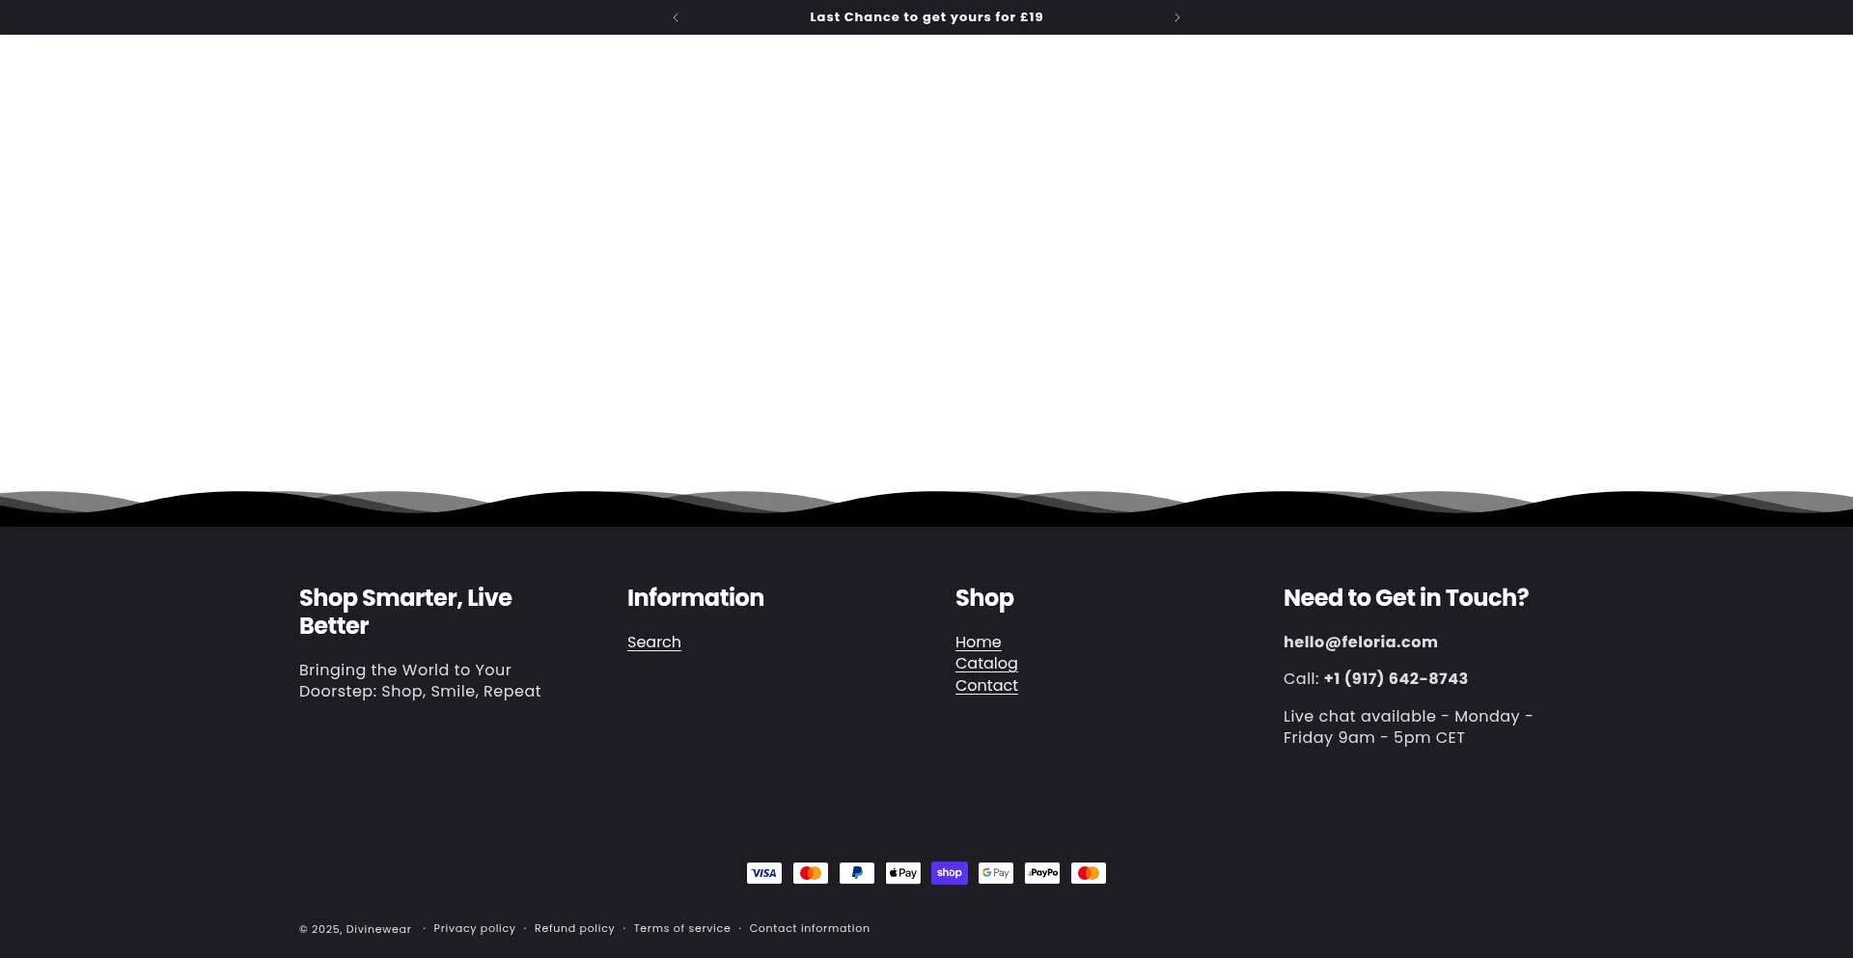This screenshot has width=1853, height=958.
Task: Open Terms of service
Action: [x=681, y=929]
